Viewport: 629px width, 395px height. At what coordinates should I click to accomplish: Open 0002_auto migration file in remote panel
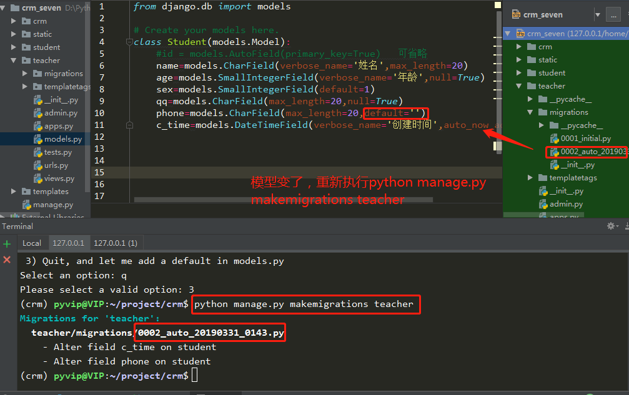point(593,152)
